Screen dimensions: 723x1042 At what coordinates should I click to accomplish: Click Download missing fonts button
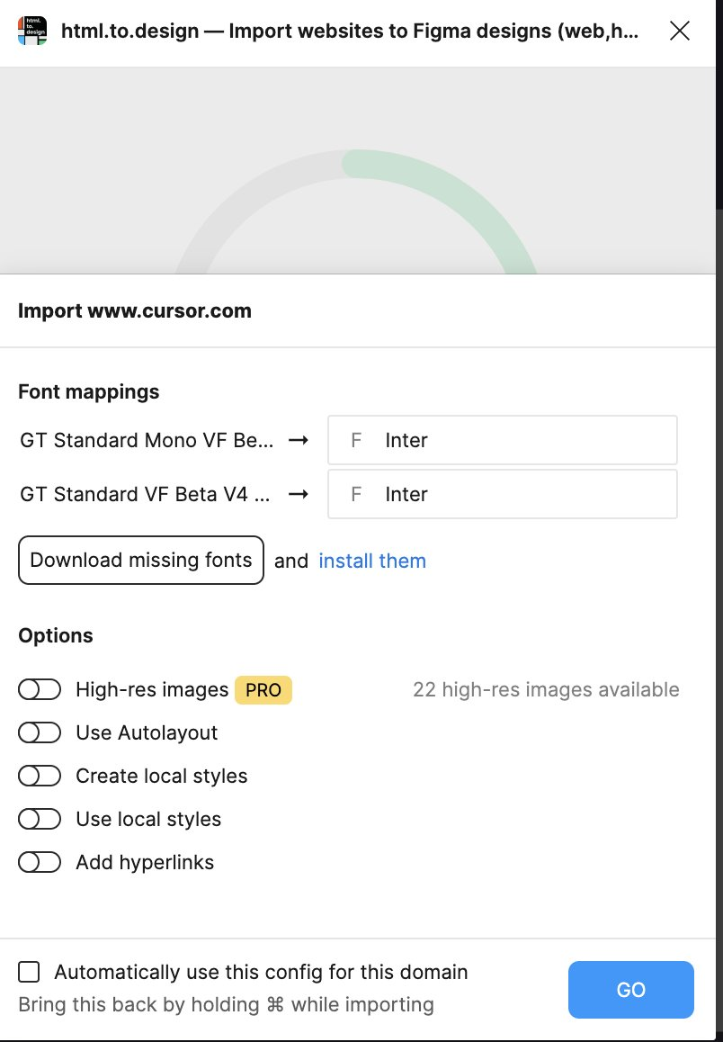click(141, 561)
